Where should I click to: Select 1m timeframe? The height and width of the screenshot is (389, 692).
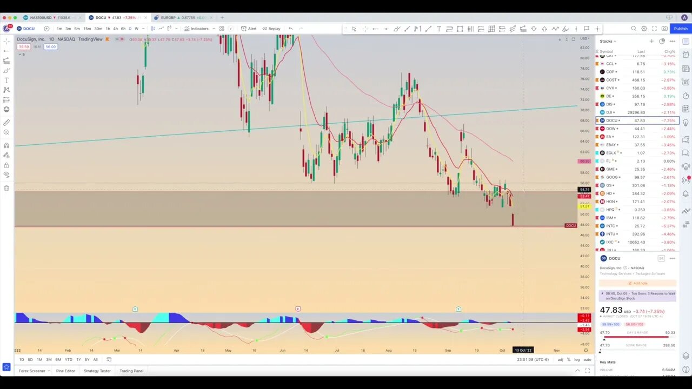pyautogui.click(x=59, y=29)
